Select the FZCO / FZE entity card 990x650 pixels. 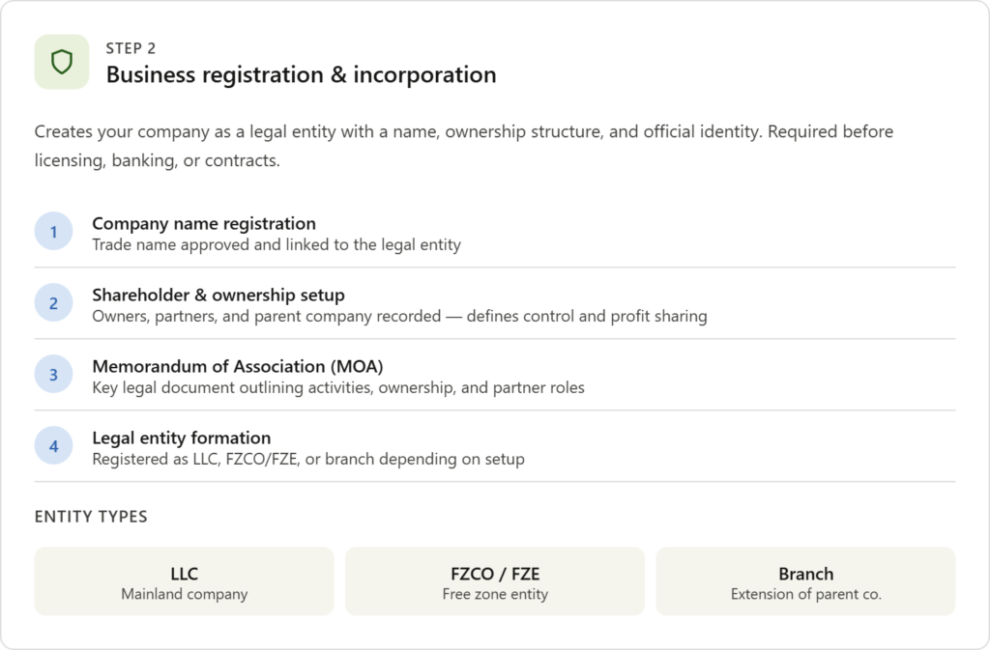tap(495, 581)
